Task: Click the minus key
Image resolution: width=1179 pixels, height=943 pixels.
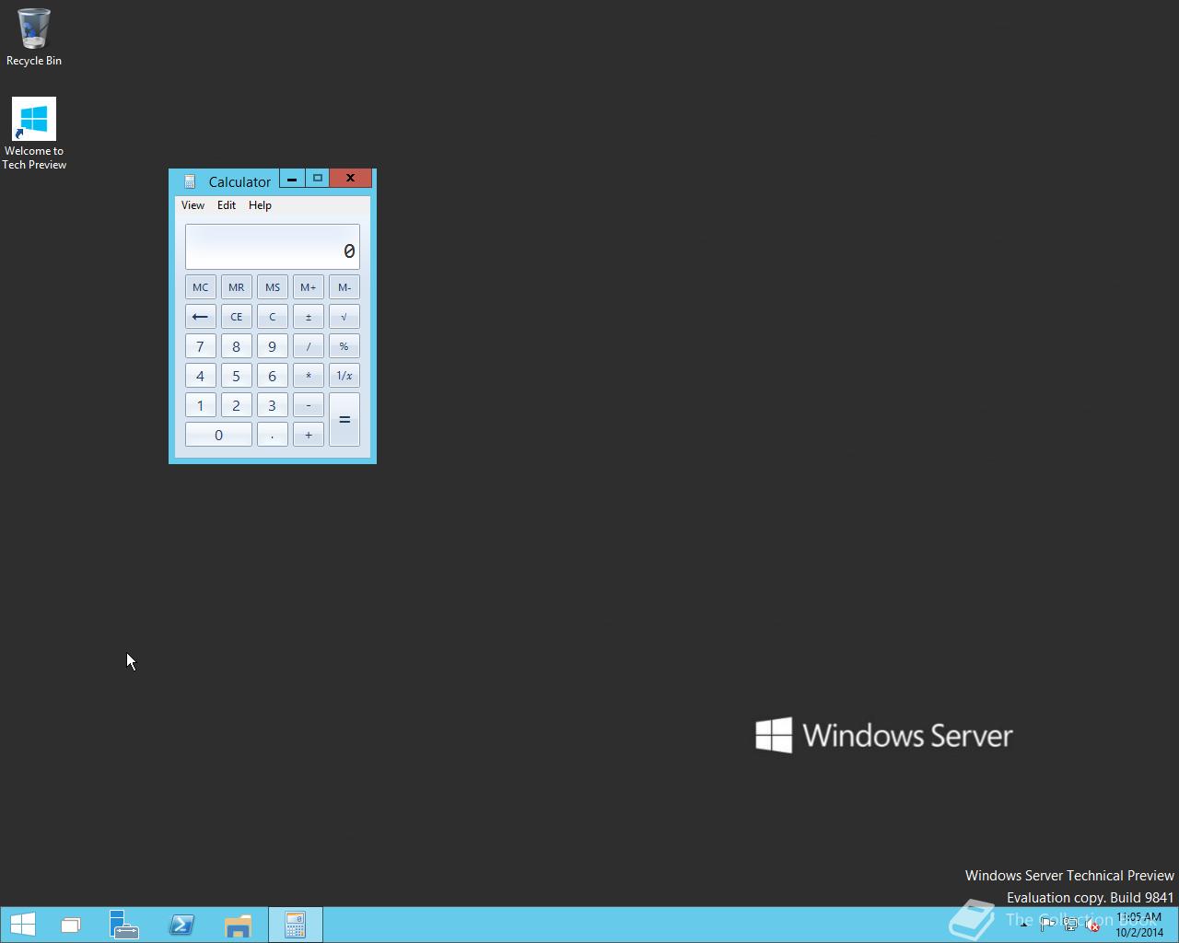Action: pyautogui.click(x=309, y=405)
